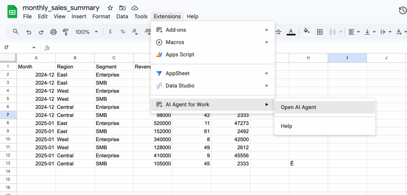Select cell with Ê character

pos(308,164)
